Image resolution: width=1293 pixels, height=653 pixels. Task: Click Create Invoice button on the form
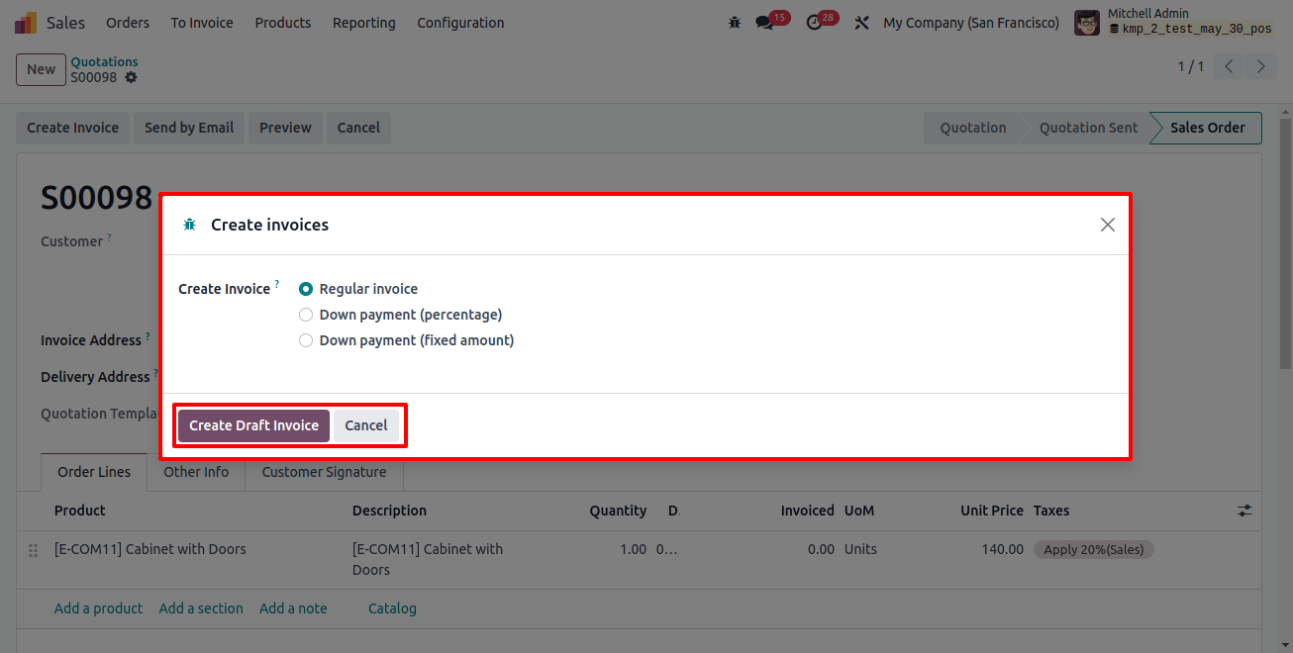[72, 128]
